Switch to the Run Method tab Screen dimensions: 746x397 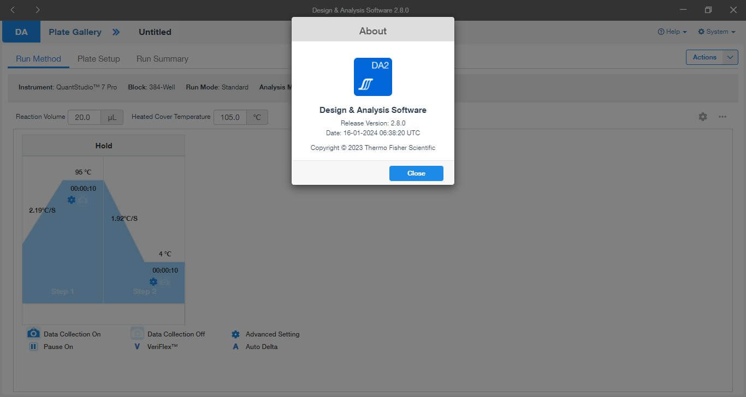pos(38,59)
